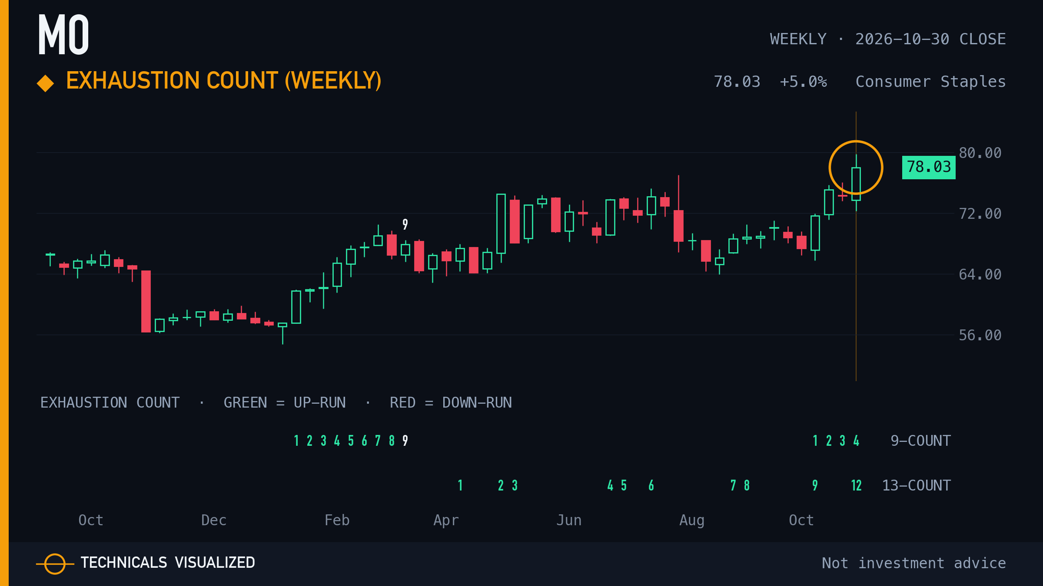
Task: Click the RED = DOWN-RUN legend text
Action: [451, 403]
